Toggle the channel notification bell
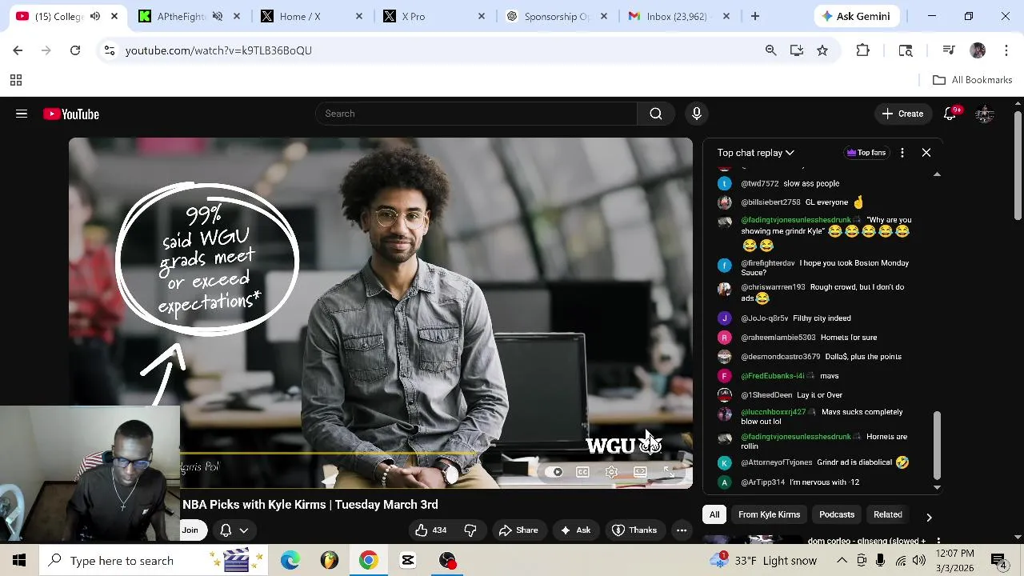Viewport: 1024px width, 576px height. (x=226, y=530)
